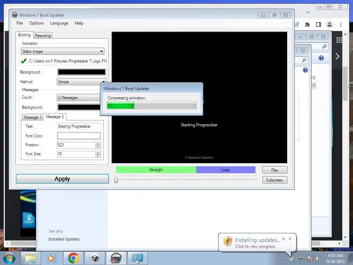The width and height of the screenshot is (353, 265).
Task: Open the Help menu
Action: point(79,23)
